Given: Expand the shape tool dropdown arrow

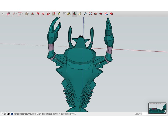Looking at the screenshot, I should tap(29, 14).
